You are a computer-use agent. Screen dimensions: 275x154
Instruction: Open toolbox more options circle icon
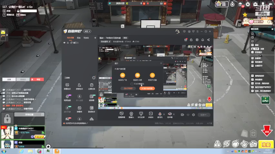(94, 78)
